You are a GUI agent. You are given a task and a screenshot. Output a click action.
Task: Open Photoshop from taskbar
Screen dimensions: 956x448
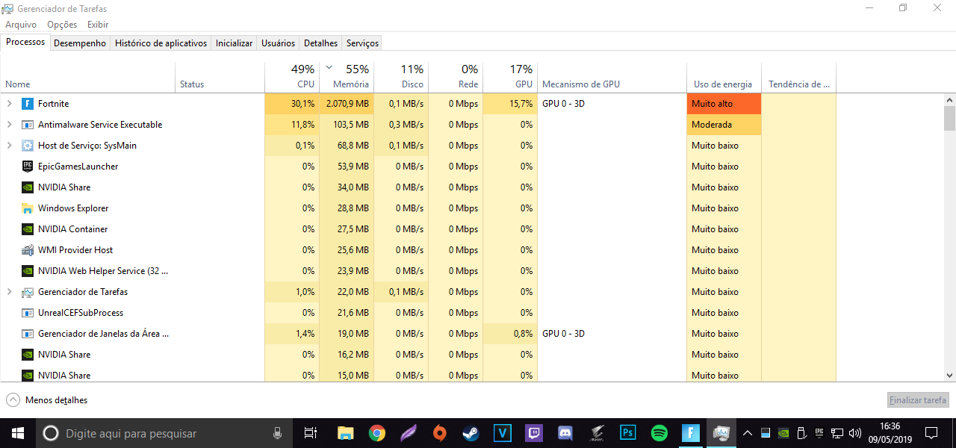coord(627,433)
